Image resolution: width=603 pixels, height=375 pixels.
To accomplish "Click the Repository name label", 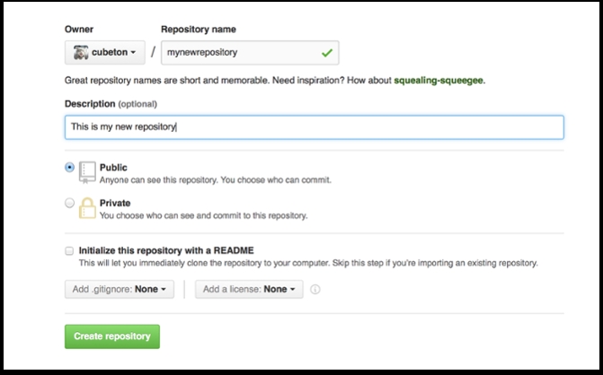I will 199,30.
